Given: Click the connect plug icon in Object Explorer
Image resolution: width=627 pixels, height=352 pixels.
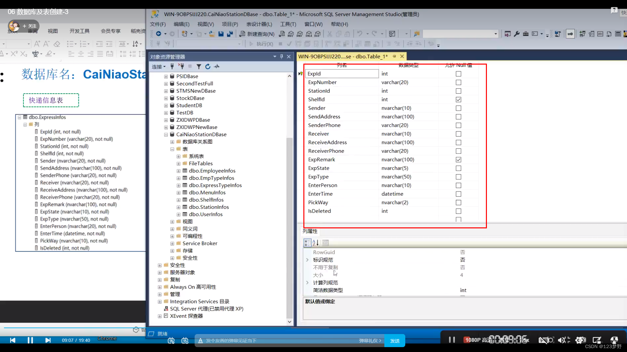Looking at the screenshot, I should tap(172, 67).
